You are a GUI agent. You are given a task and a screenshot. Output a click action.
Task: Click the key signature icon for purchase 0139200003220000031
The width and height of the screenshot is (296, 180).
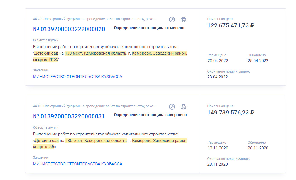pyautogui.click(x=172, y=107)
